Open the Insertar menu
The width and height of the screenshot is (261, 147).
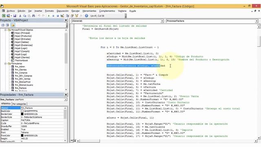coord(38,11)
